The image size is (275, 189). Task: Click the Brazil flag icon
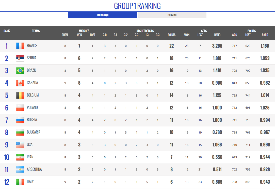click(x=20, y=71)
